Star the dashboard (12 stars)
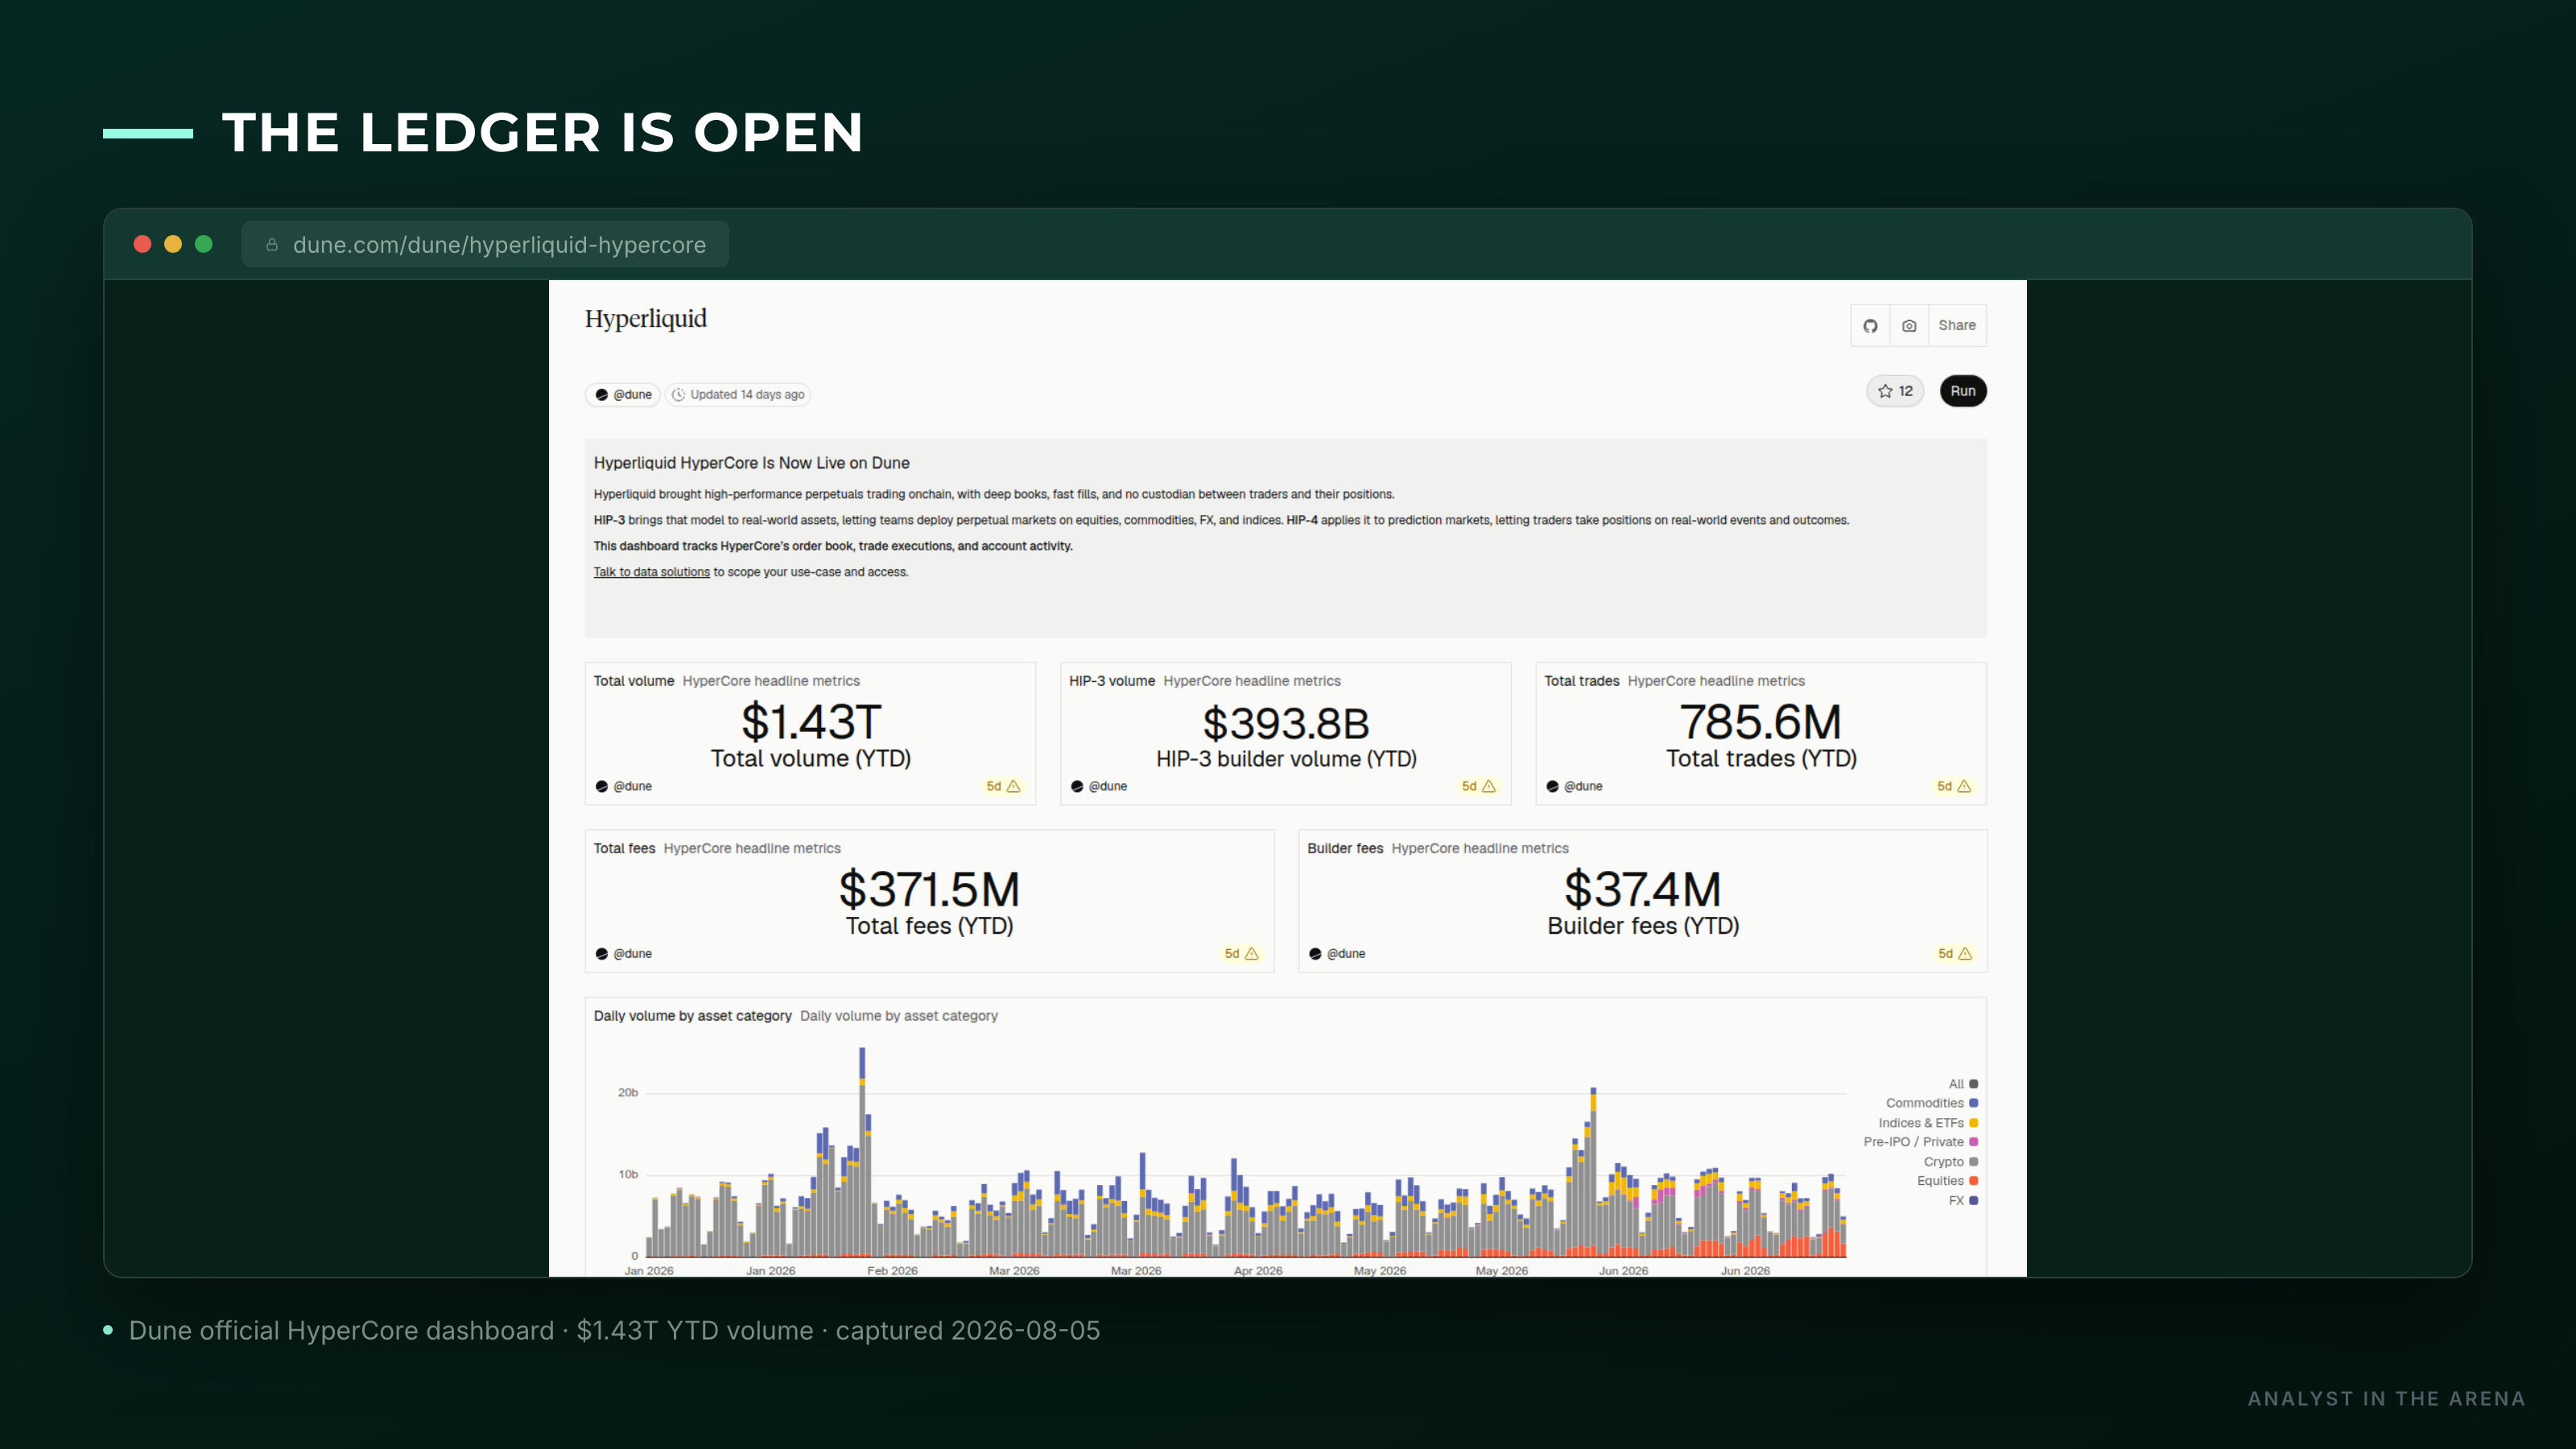 (x=1895, y=391)
